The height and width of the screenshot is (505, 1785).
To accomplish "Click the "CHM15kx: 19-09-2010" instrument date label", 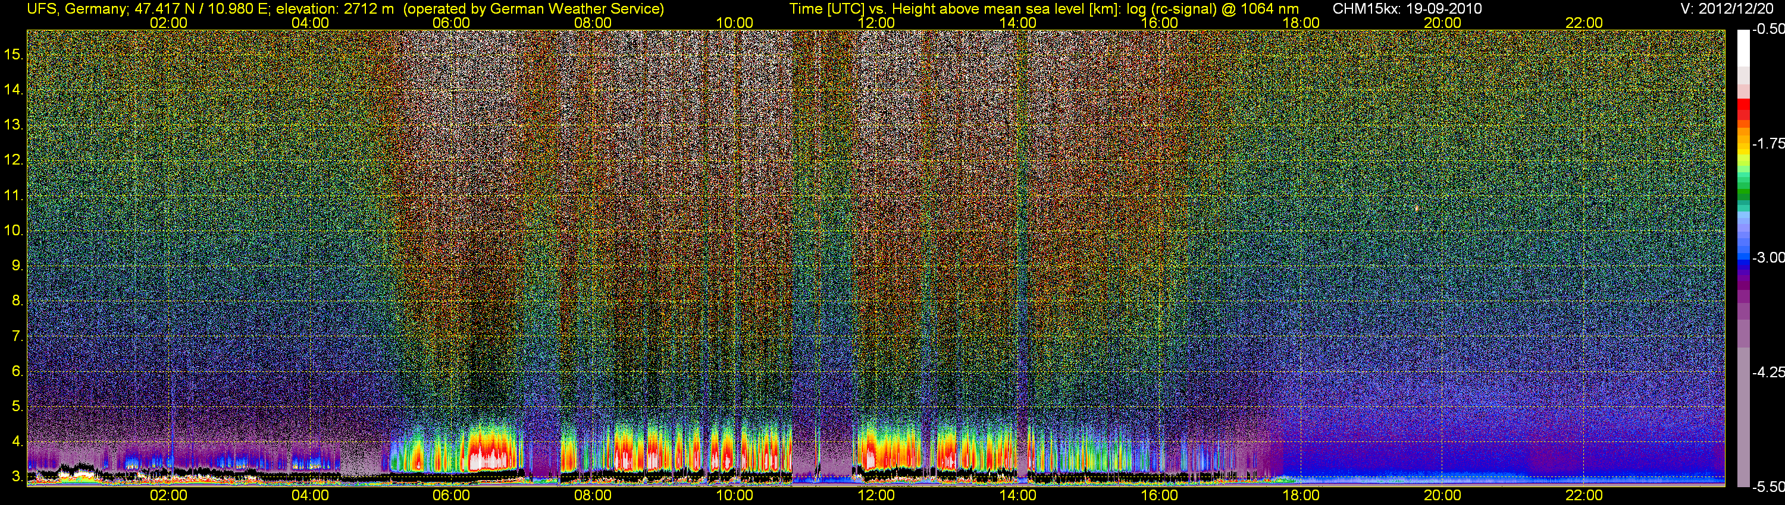I will (x=1407, y=9).
